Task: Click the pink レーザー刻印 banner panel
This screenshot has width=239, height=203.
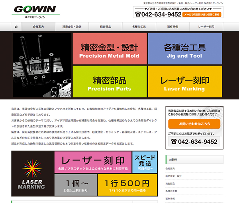Action: (x=93, y=162)
